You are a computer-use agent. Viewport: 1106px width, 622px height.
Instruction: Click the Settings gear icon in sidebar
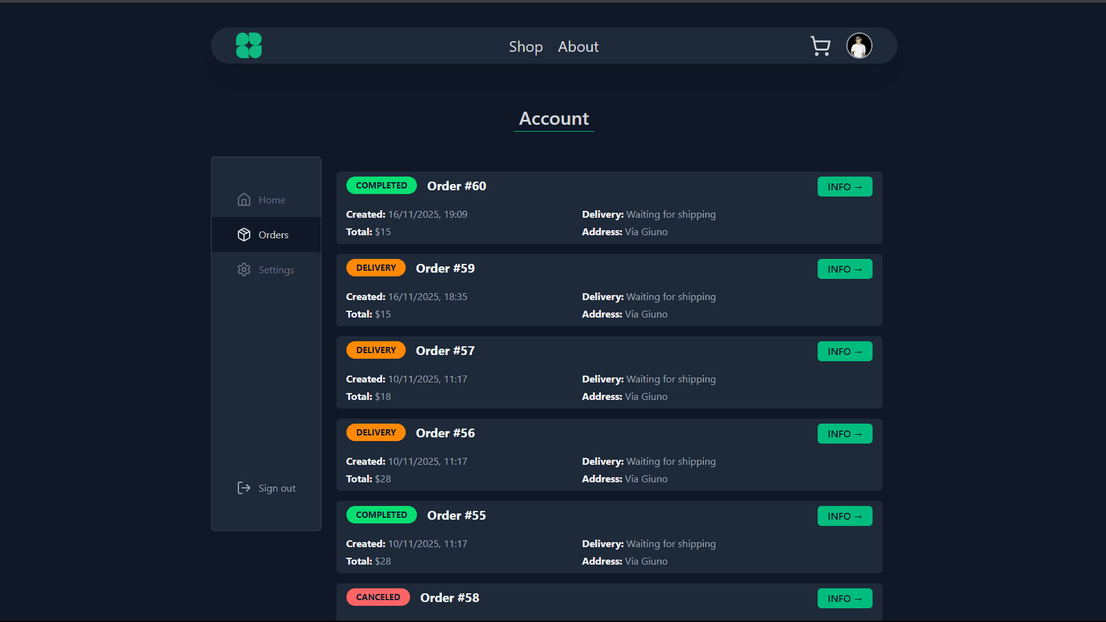(x=244, y=270)
